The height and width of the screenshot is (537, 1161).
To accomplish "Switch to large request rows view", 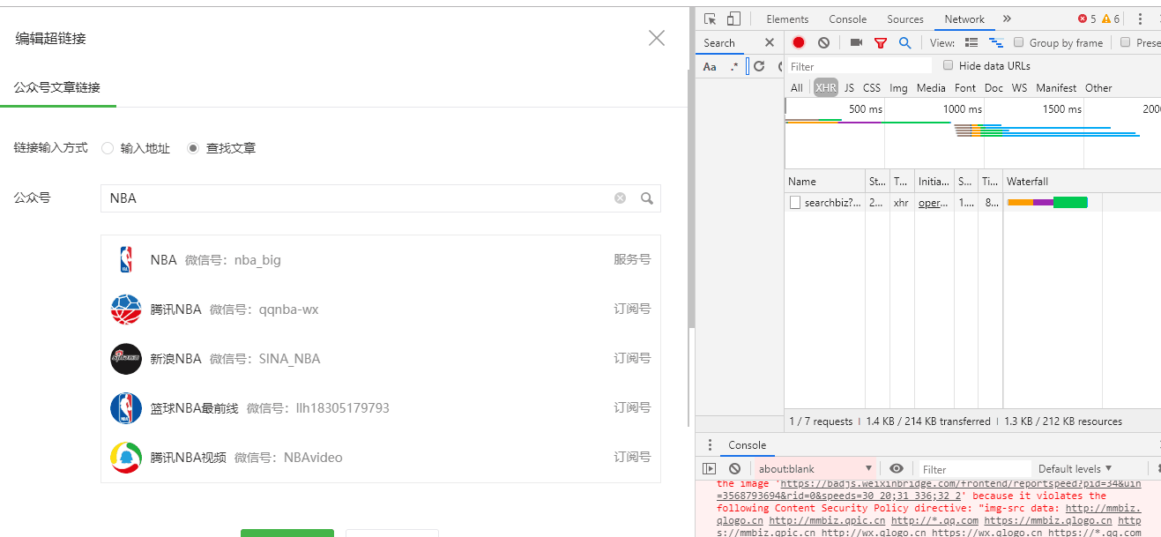I will (x=971, y=42).
